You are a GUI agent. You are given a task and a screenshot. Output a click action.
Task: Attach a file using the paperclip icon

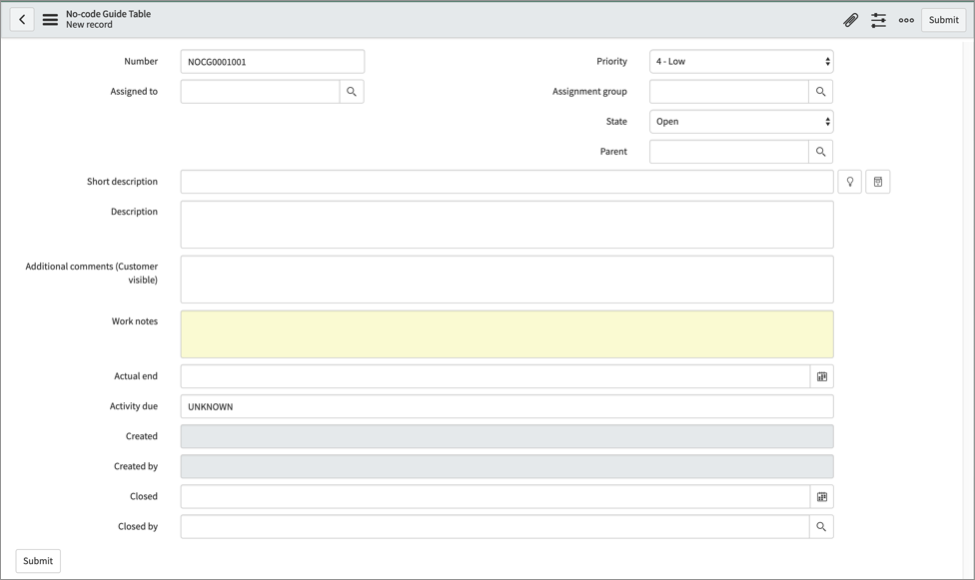coord(850,19)
